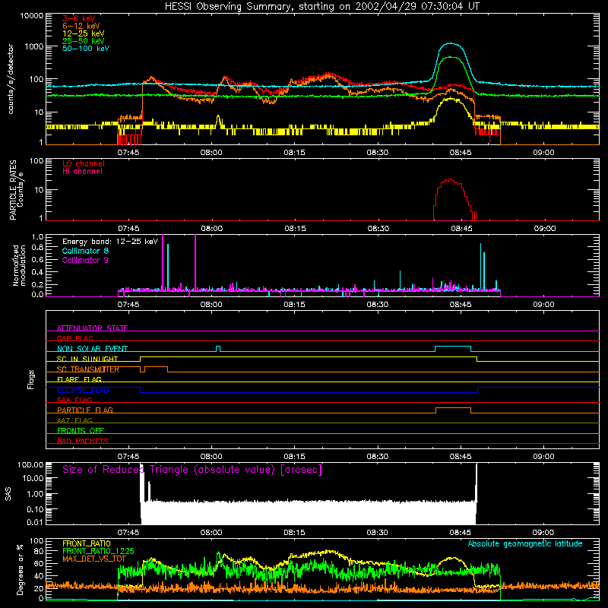Select the Collimator 8 legend label
Image resolution: width=608 pixels, height=608 pixels.
coord(85,251)
